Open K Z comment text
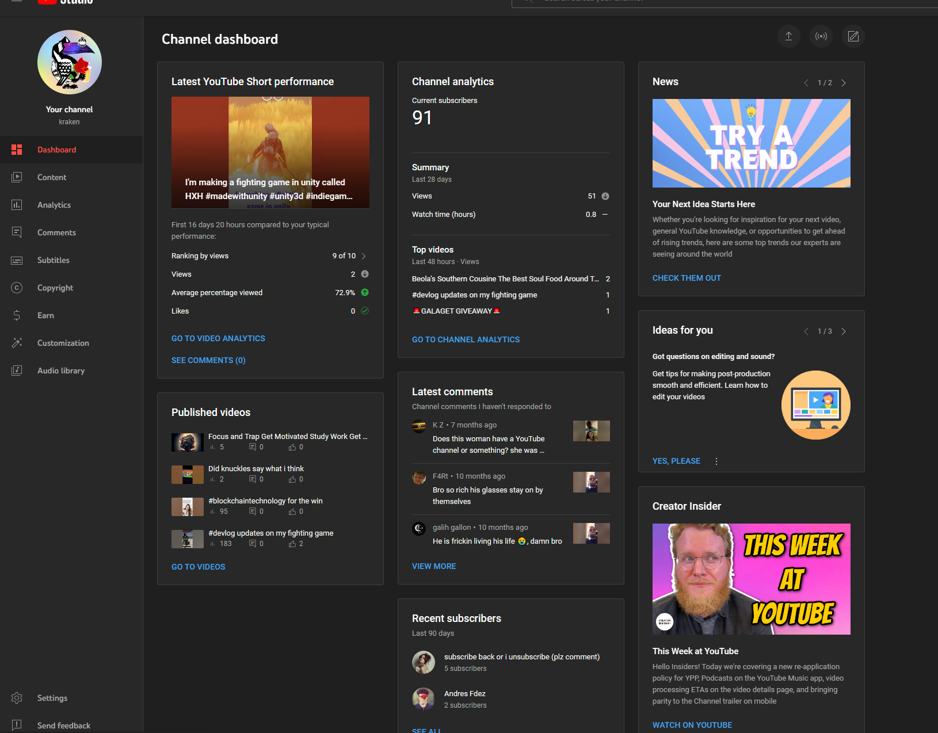938x733 pixels. (x=489, y=444)
